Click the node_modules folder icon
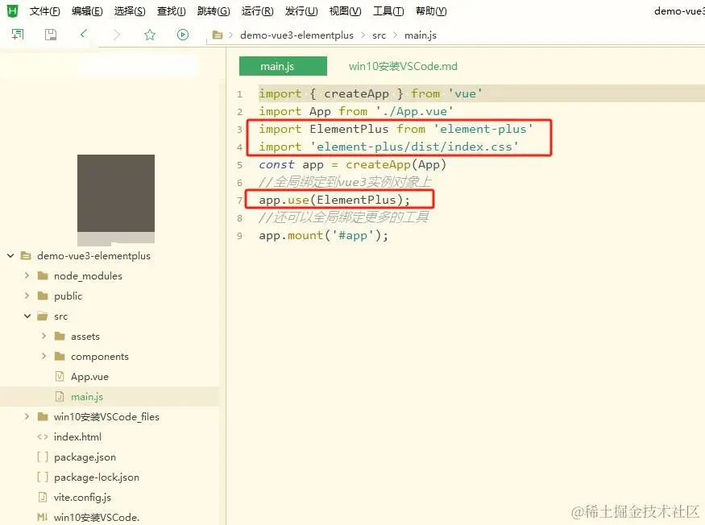The image size is (705, 525). coord(43,275)
